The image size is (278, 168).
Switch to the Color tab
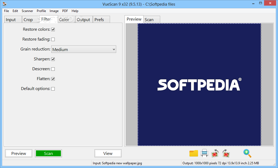tap(66, 19)
